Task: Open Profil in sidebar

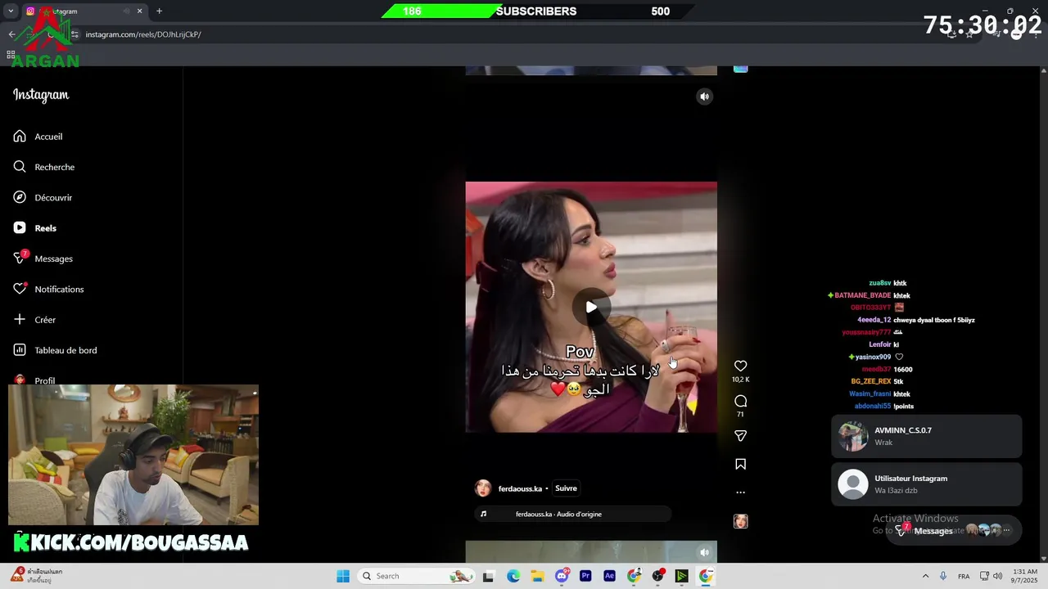Action: click(x=34, y=380)
